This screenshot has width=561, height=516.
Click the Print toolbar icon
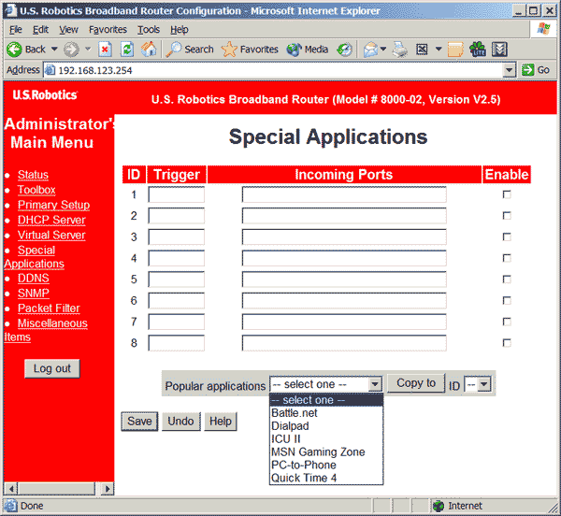click(x=399, y=50)
